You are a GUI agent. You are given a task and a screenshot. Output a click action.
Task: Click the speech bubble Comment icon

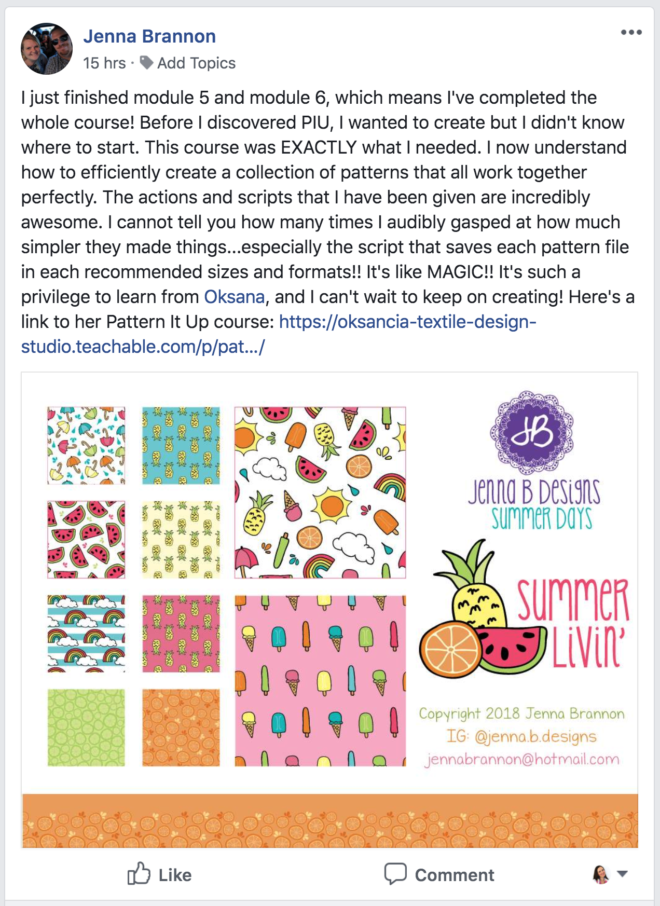coord(395,874)
